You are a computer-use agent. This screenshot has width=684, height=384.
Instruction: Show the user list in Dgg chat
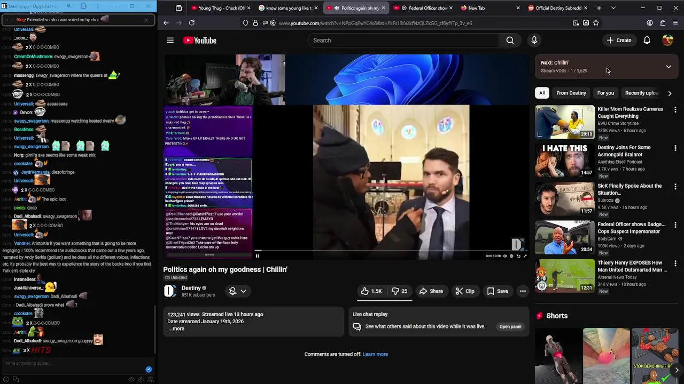[151, 379]
